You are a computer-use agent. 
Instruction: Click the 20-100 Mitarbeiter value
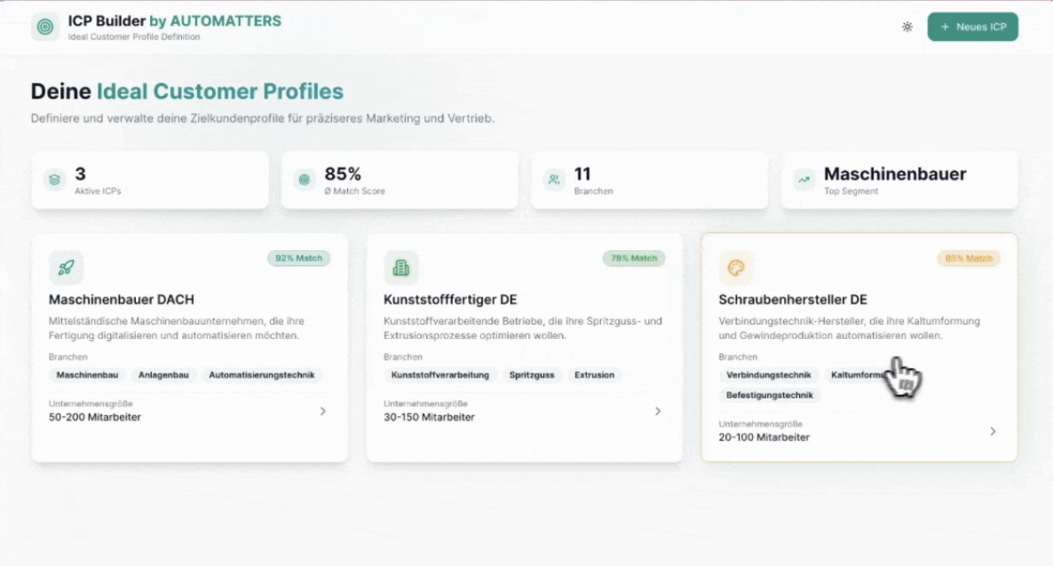(x=764, y=437)
